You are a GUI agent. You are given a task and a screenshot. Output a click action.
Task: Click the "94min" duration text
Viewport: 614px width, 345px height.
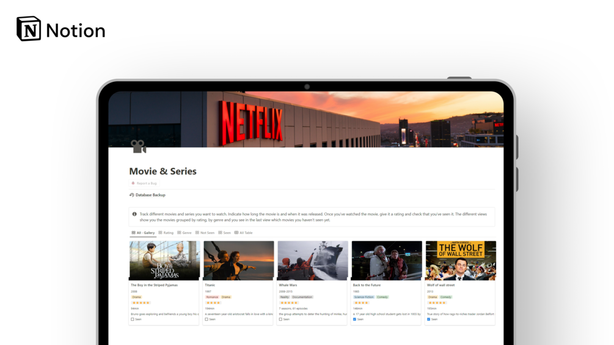(134, 308)
